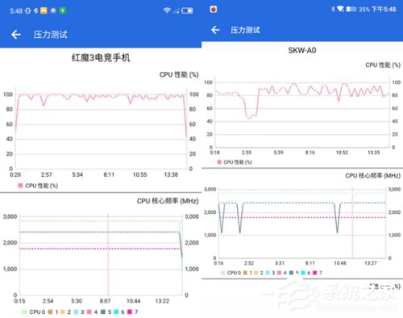Click the 红魔3电竞手机 device name
Viewport: 403px width, 318px height.
(x=101, y=57)
